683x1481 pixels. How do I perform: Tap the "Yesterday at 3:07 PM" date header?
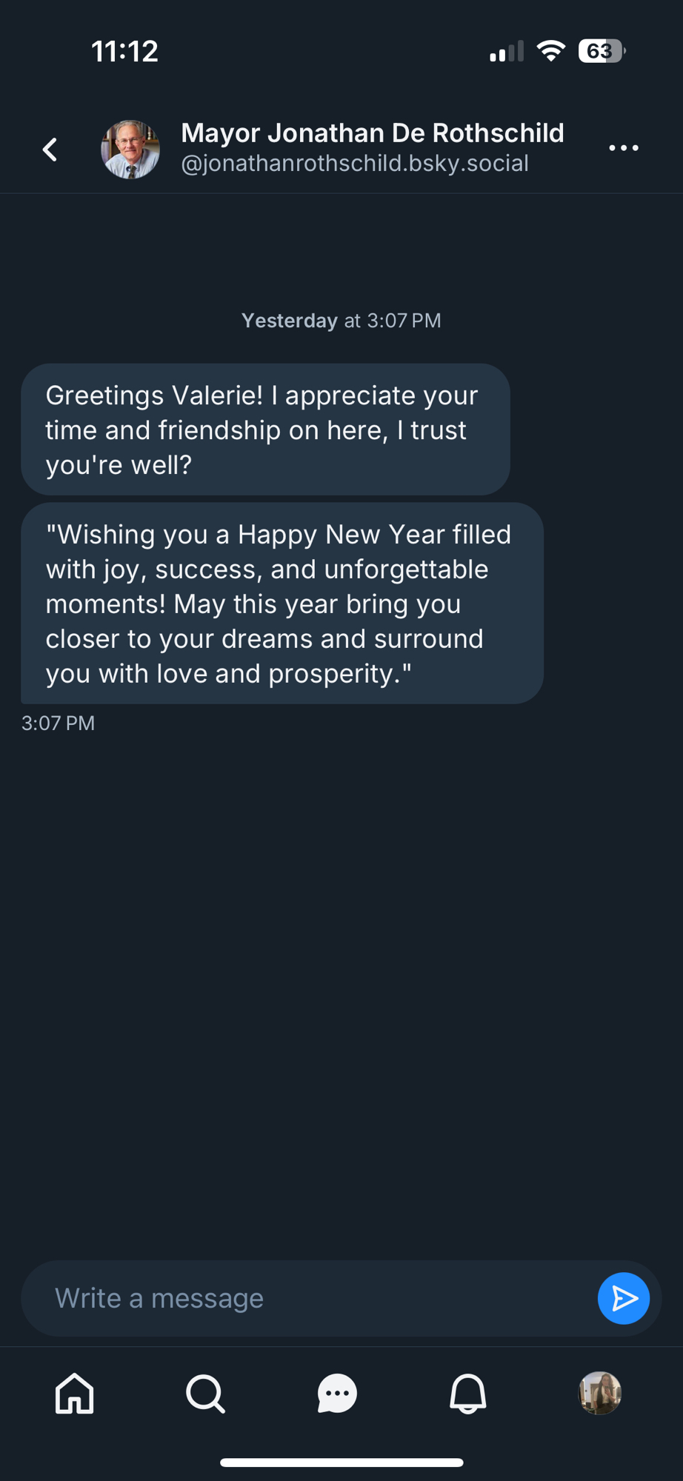click(341, 321)
